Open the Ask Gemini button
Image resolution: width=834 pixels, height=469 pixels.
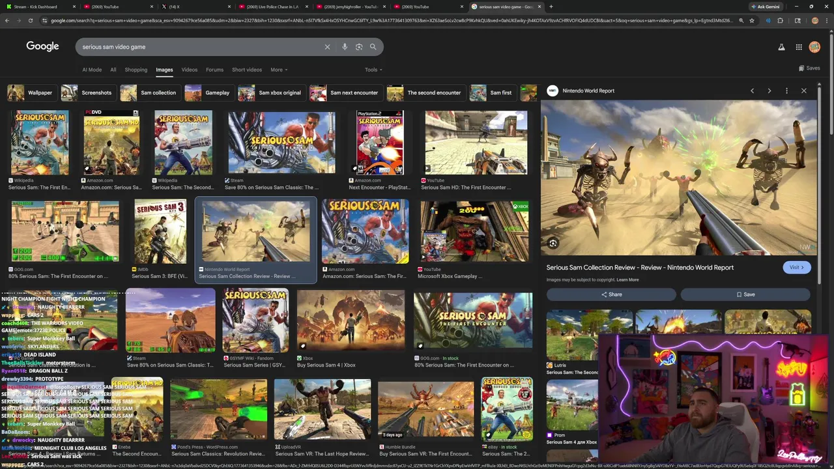point(766,7)
